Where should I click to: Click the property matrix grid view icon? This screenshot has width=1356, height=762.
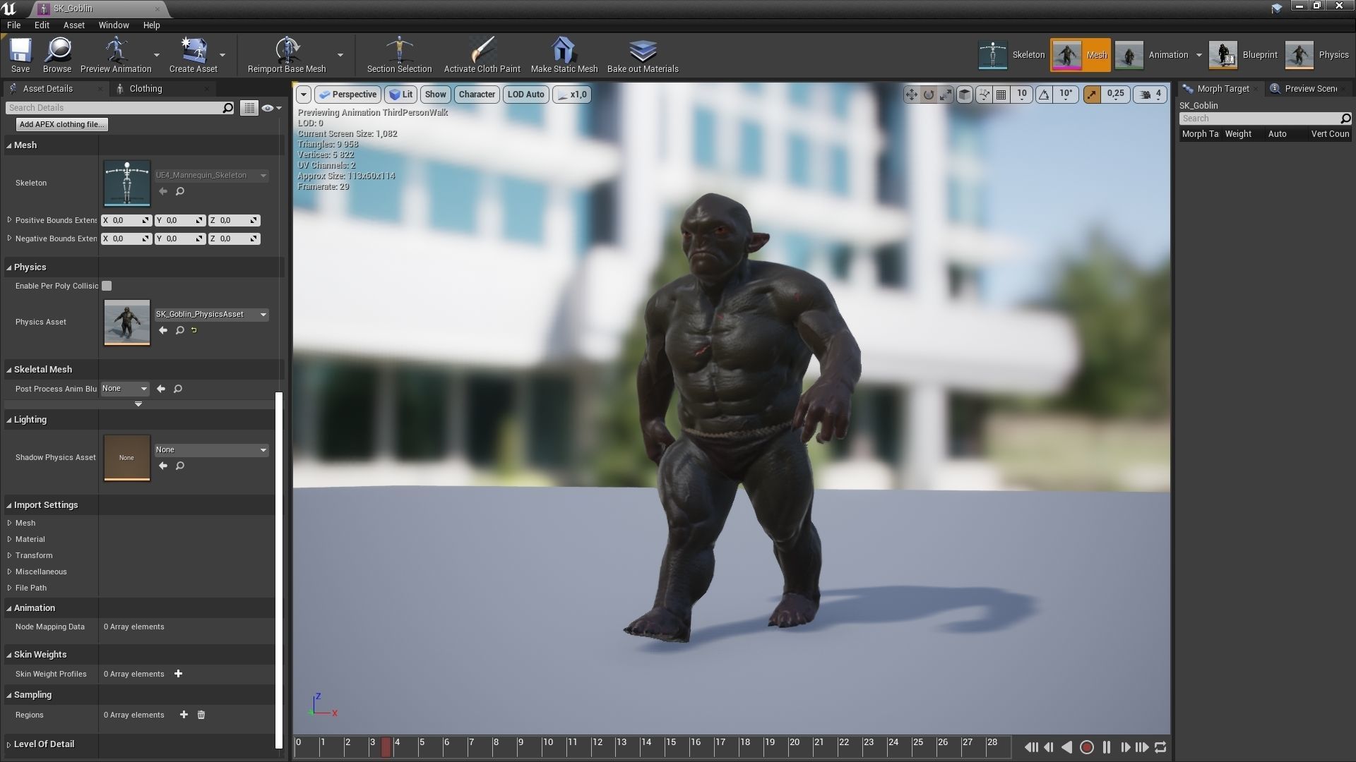click(249, 108)
